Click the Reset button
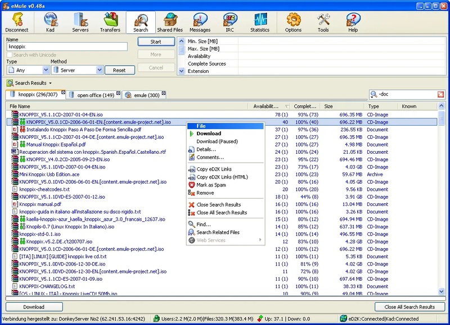Image resolution: width=450 pixels, height=325 pixels. point(119,70)
